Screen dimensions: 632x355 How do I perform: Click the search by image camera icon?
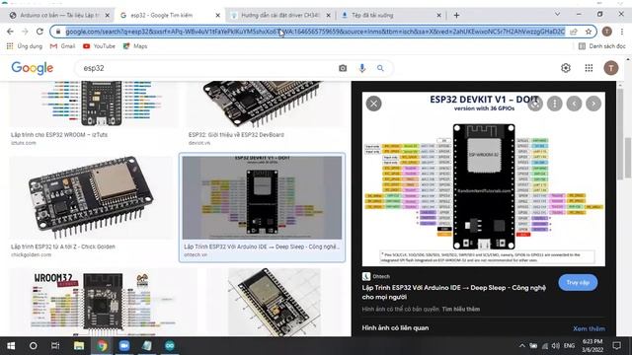343,68
